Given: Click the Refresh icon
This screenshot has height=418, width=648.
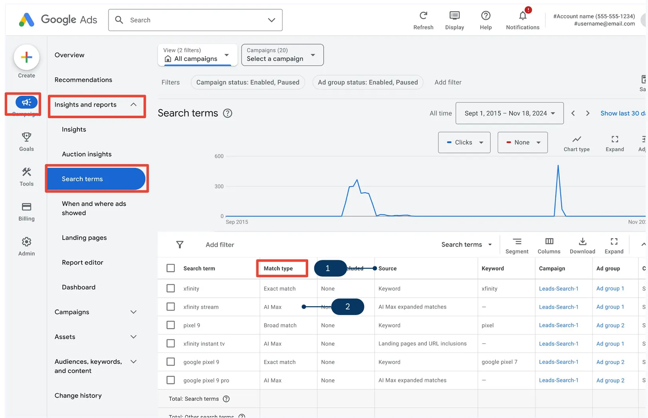Looking at the screenshot, I should click(x=423, y=16).
